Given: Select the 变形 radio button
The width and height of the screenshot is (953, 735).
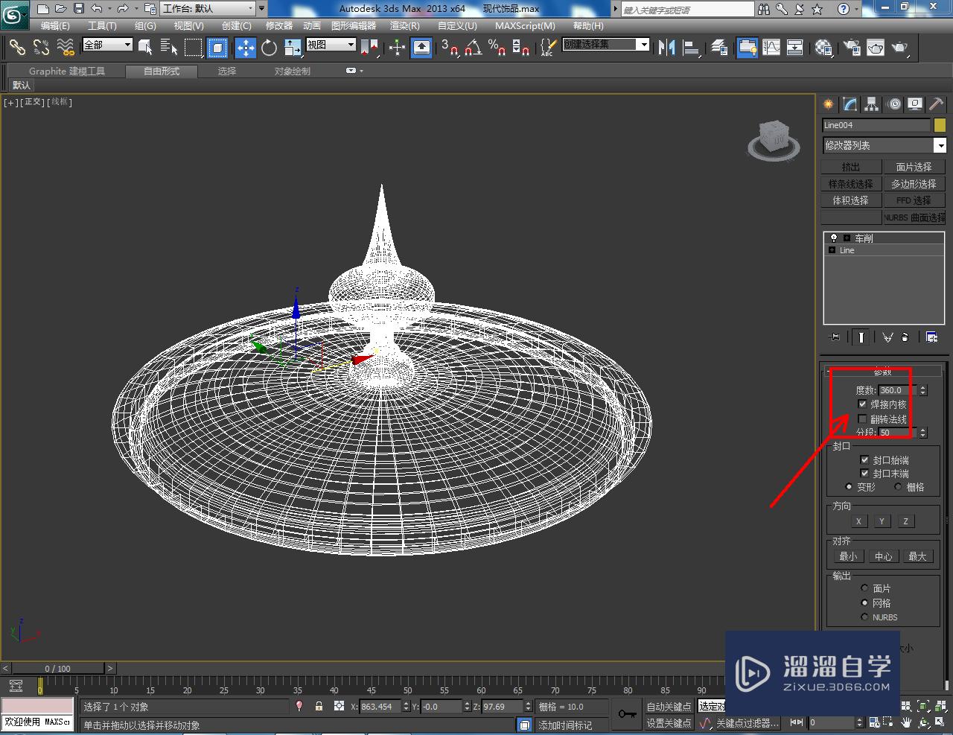Looking at the screenshot, I should 849,487.
